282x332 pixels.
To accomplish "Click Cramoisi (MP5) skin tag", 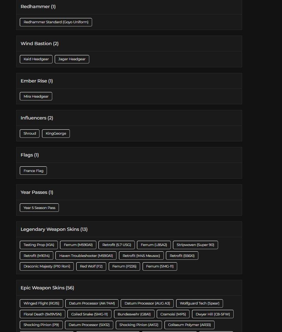I will [x=173, y=314].
